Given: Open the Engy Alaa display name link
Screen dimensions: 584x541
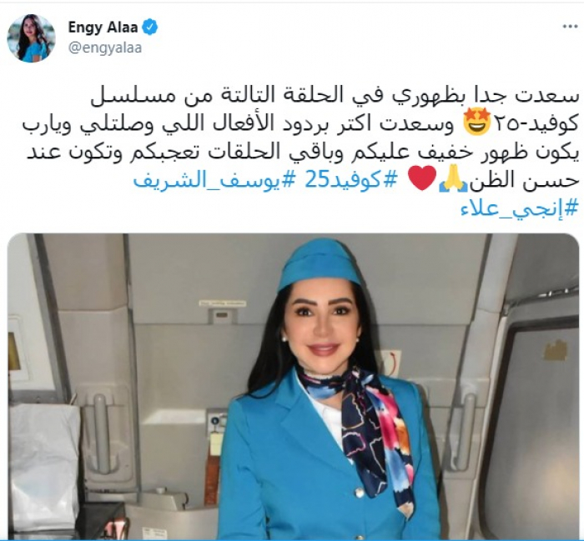Looking at the screenshot, I should click(x=103, y=28).
